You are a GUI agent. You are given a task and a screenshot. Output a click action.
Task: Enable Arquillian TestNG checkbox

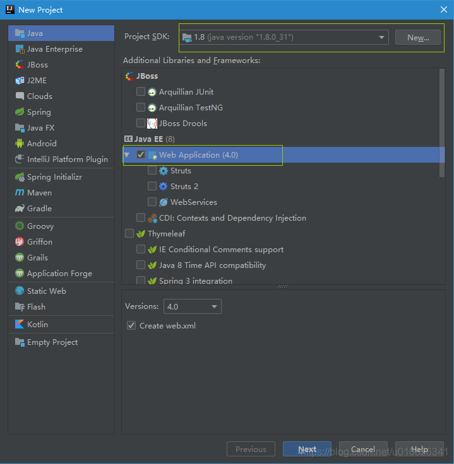click(140, 107)
